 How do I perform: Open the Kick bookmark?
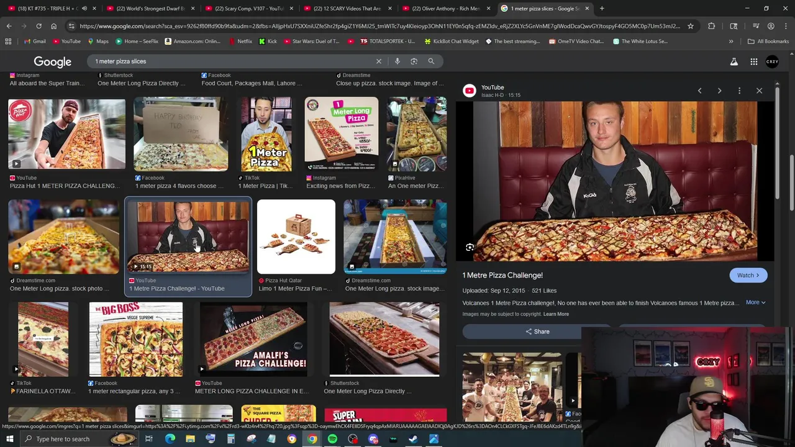(x=268, y=42)
